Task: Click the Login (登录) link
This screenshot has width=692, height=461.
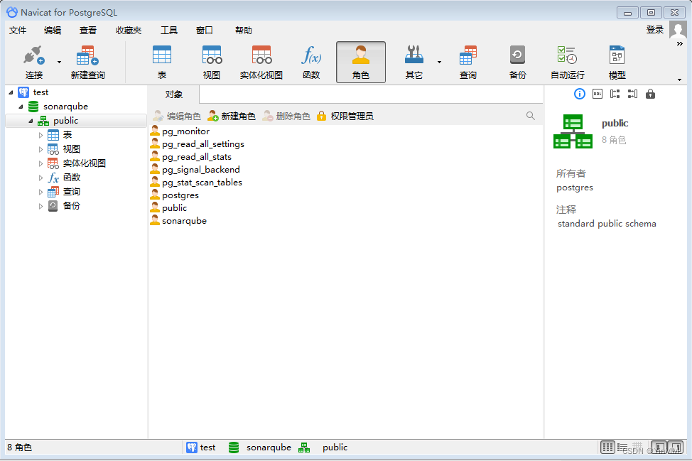Action: tap(655, 30)
